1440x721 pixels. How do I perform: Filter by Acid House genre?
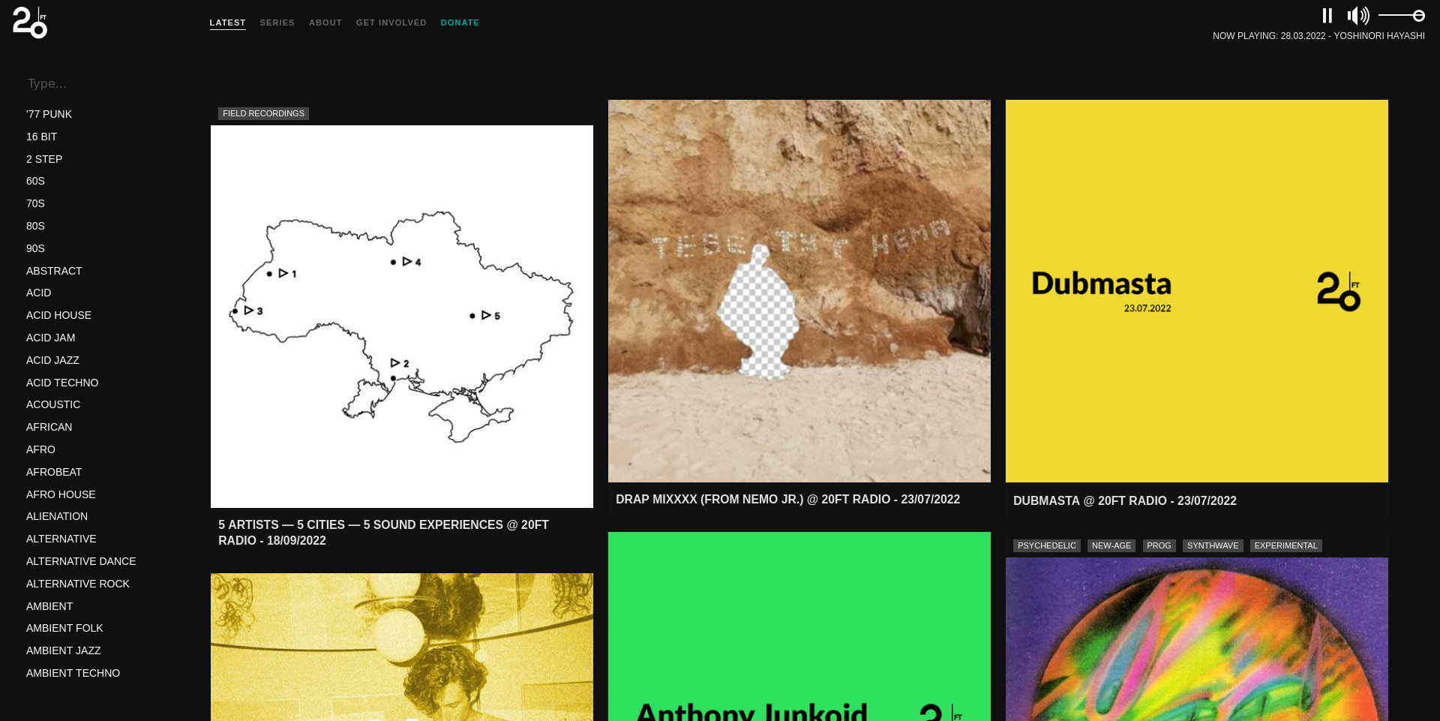[x=58, y=315]
